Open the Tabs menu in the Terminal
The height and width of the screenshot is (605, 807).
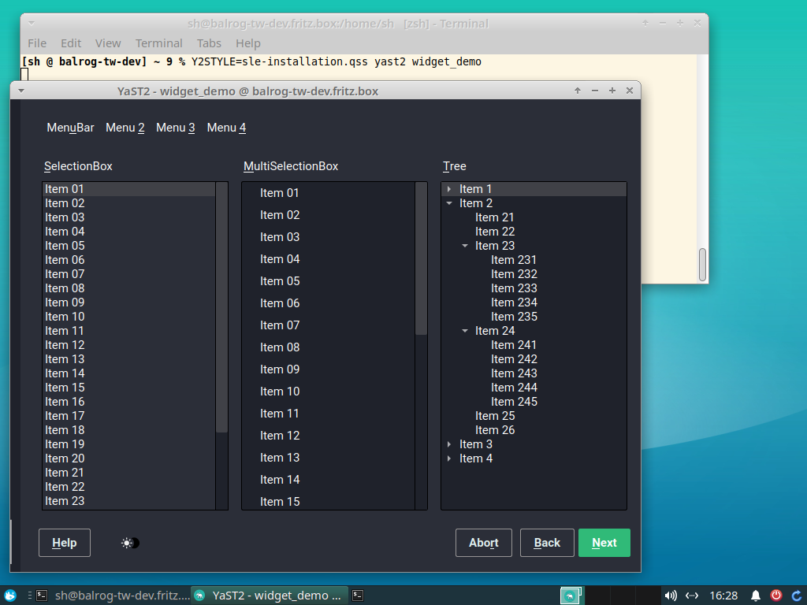click(x=209, y=43)
